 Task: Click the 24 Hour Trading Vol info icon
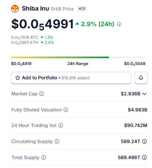[x=60, y=125]
